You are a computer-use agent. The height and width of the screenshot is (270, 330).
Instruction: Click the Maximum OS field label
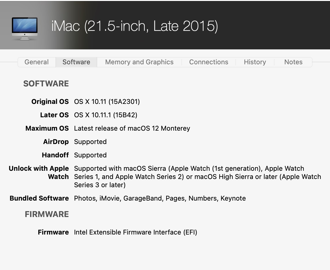(47, 128)
